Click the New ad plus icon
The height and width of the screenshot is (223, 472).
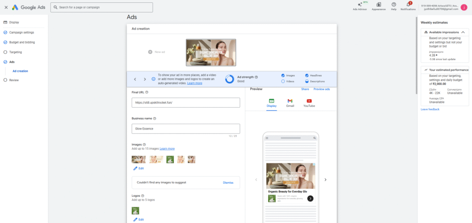(150, 52)
